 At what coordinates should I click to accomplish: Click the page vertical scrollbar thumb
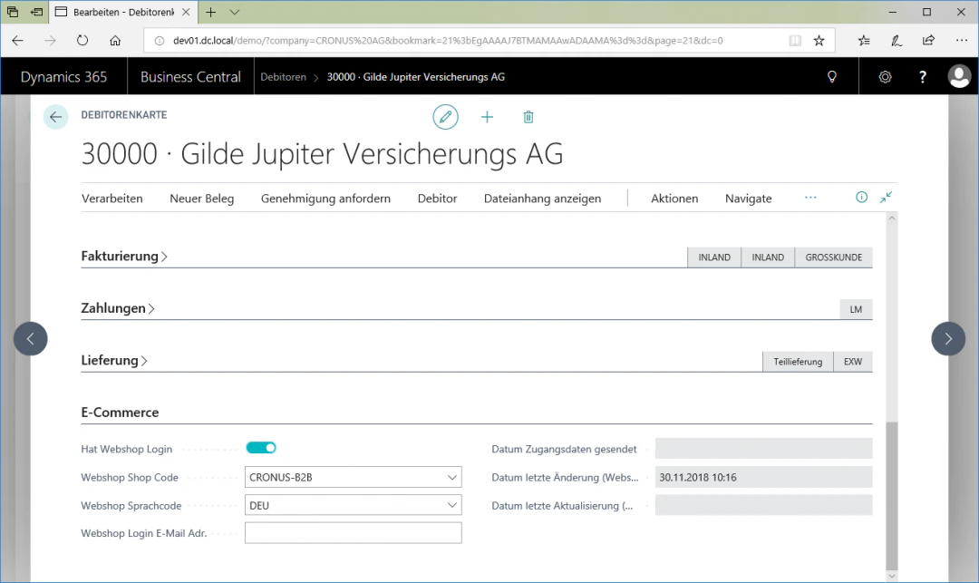pyautogui.click(x=892, y=495)
